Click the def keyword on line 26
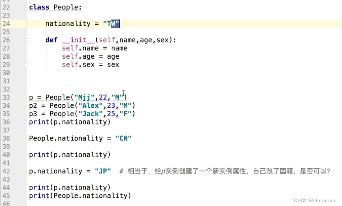Image resolution: width=342 pixels, height=206 pixels. 51,40
